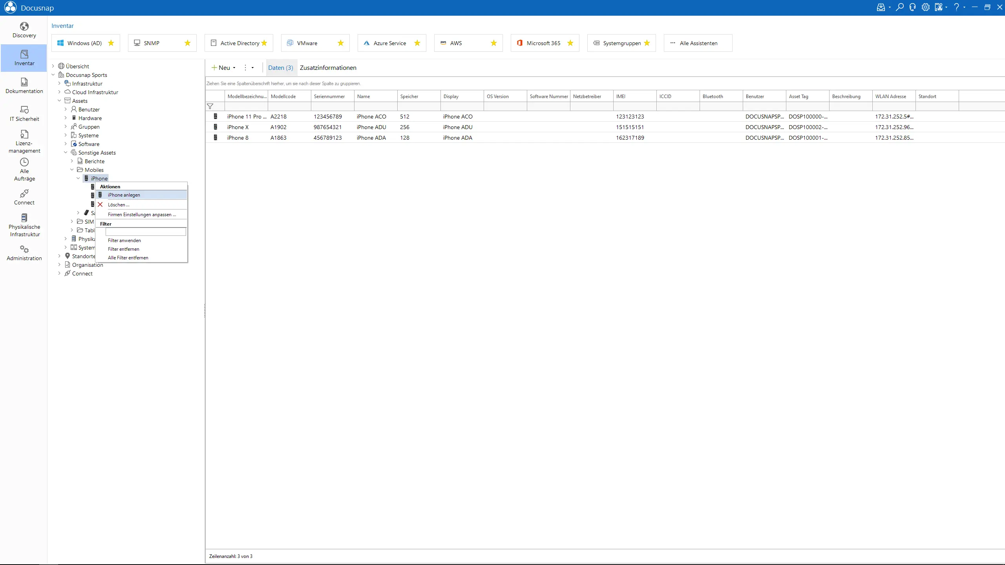Open Connect module in sidebar
The width and height of the screenshot is (1005, 565).
[x=24, y=197]
